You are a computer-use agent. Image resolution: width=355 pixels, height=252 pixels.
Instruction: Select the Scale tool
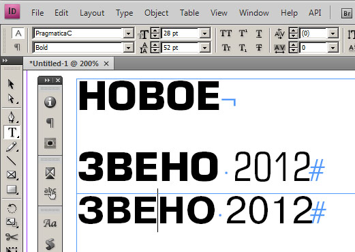[x=12, y=222]
